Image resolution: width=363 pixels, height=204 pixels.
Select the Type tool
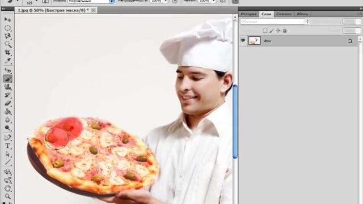click(x=7, y=146)
